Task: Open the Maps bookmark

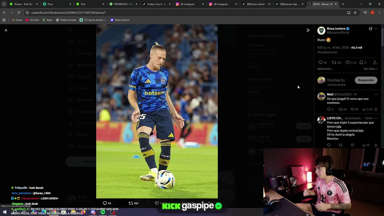Action: coord(47,20)
